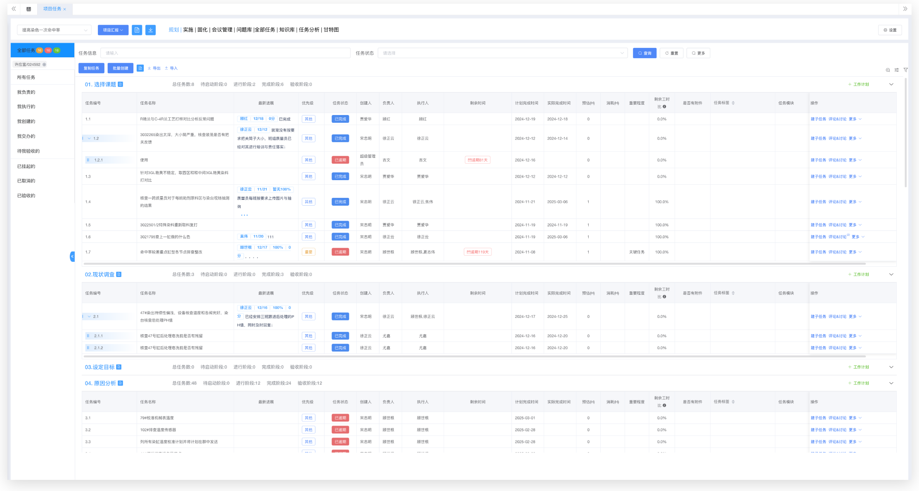The height and width of the screenshot is (491, 919).
Task: Collapse the subtasks of task 2.1
Action: (x=89, y=317)
